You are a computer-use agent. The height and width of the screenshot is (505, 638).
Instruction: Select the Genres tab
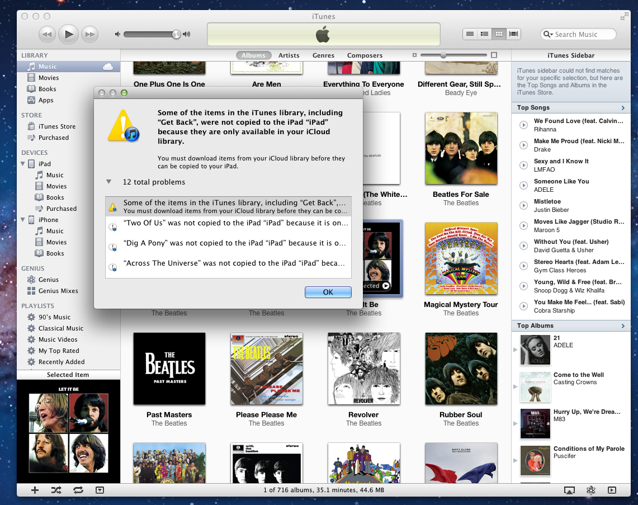click(x=324, y=55)
